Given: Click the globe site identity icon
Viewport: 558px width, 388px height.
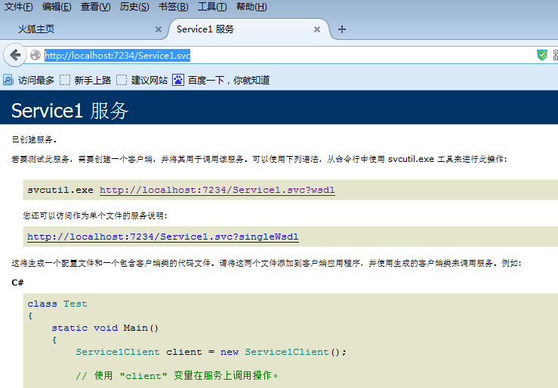Looking at the screenshot, I should (x=35, y=56).
